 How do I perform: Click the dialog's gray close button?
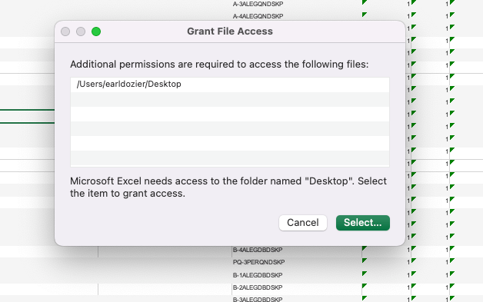65,32
